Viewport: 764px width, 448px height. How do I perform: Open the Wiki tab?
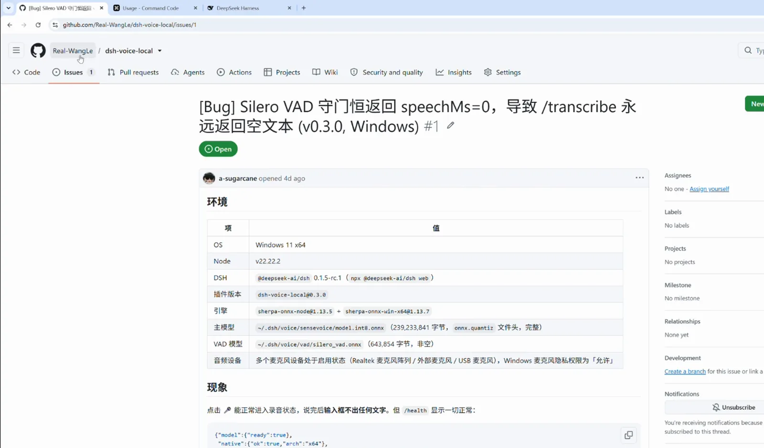[325, 72]
